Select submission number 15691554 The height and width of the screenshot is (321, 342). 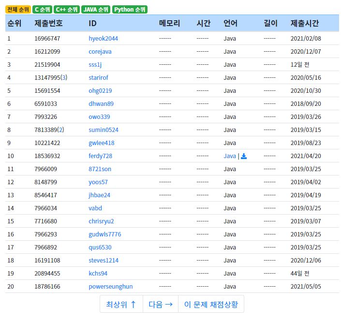tap(47, 91)
